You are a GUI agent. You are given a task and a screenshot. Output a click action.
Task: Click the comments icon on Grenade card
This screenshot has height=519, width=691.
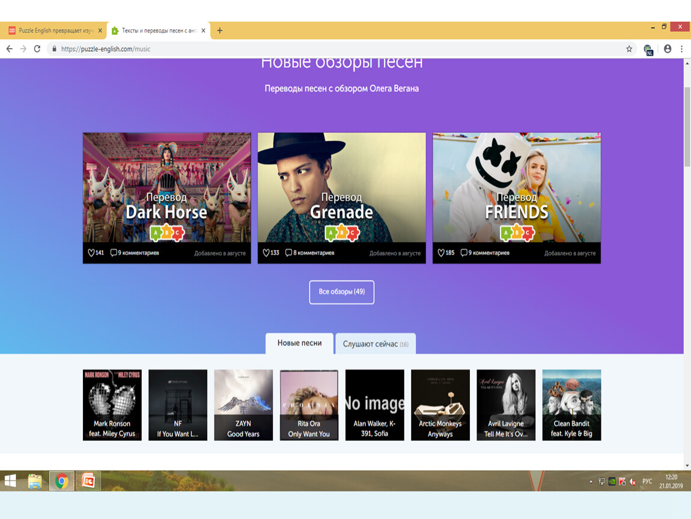point(288,253)
